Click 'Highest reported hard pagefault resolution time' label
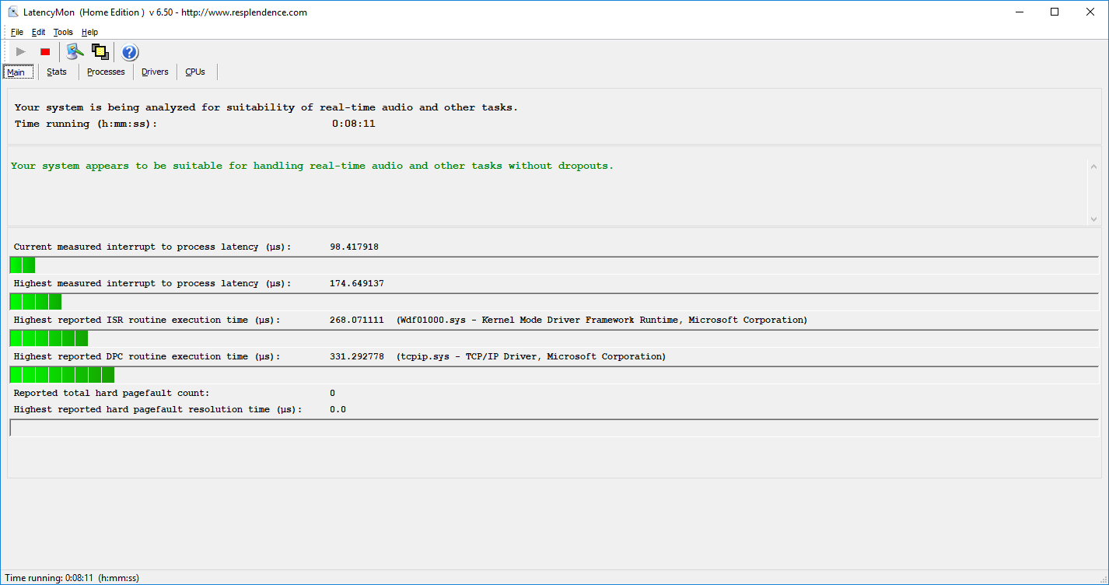 coord(158,409)
